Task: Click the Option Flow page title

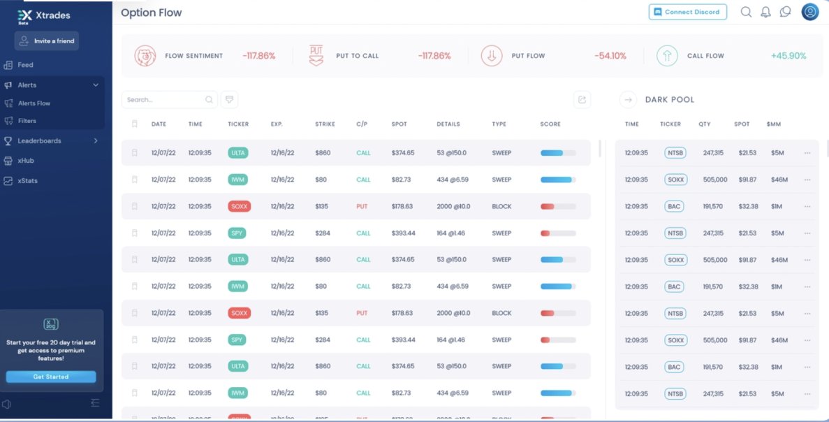Action: pos(152,13)
